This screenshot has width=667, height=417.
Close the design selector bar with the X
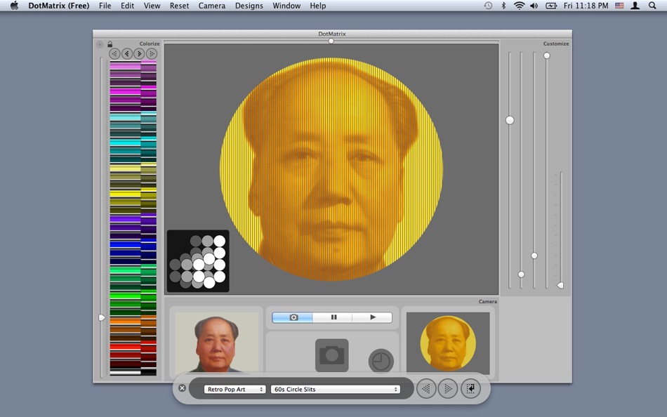coord(182,388)
